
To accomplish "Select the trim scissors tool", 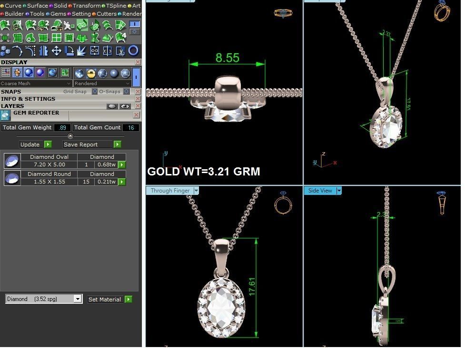I will pyautogui.click(x=120, y=51).
